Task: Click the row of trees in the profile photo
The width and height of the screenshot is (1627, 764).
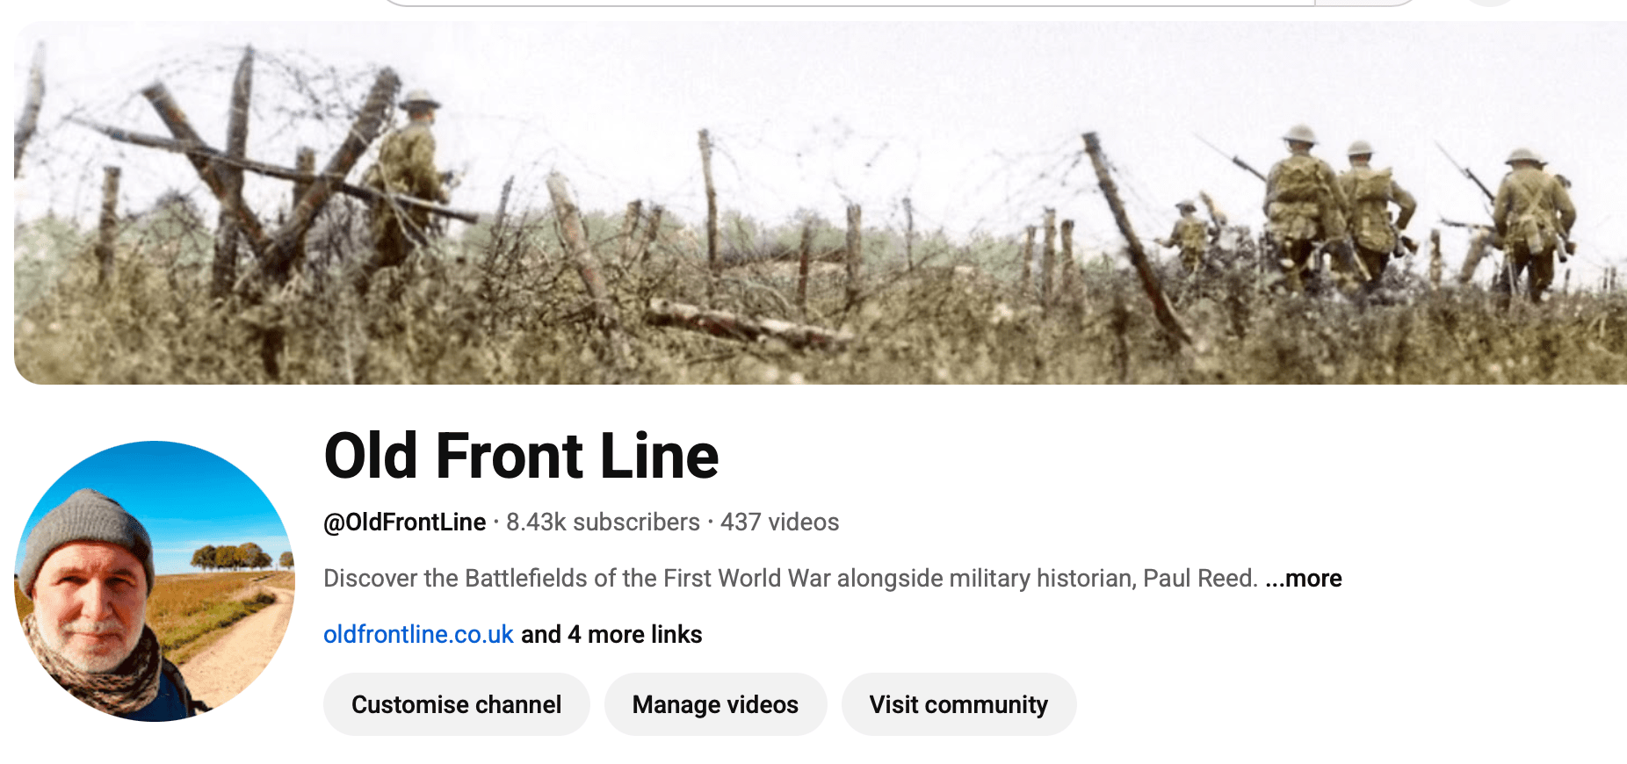Action: (x=233, y=557)
